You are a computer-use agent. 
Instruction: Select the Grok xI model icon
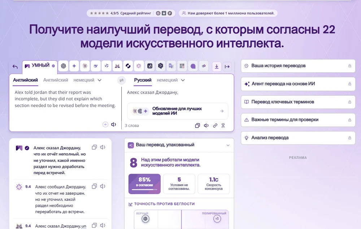pyautogui.click(x=150, y=66)
